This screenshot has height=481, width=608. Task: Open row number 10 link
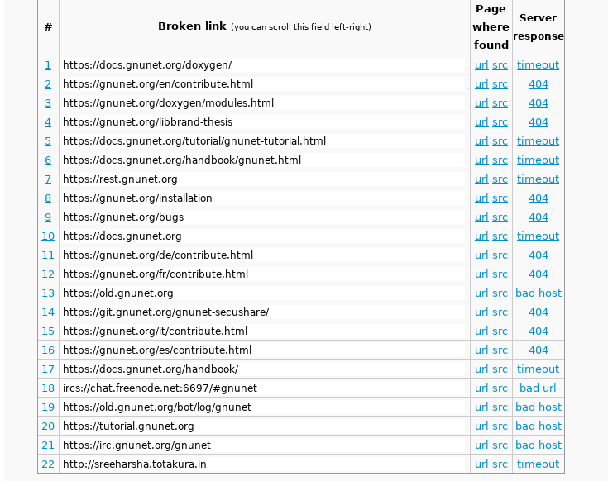click(x=48, y=236)
